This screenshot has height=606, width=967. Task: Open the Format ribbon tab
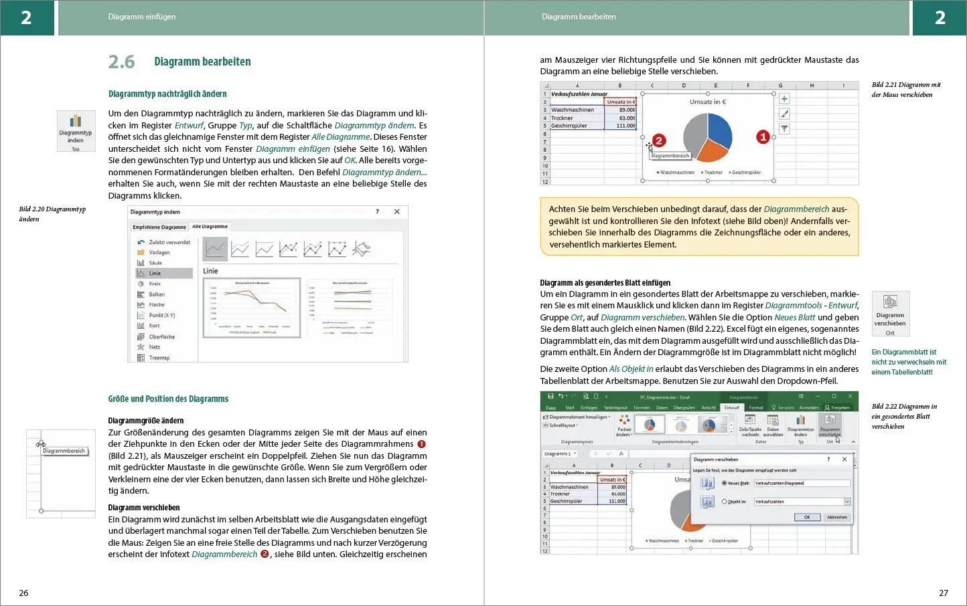point(756,407)
